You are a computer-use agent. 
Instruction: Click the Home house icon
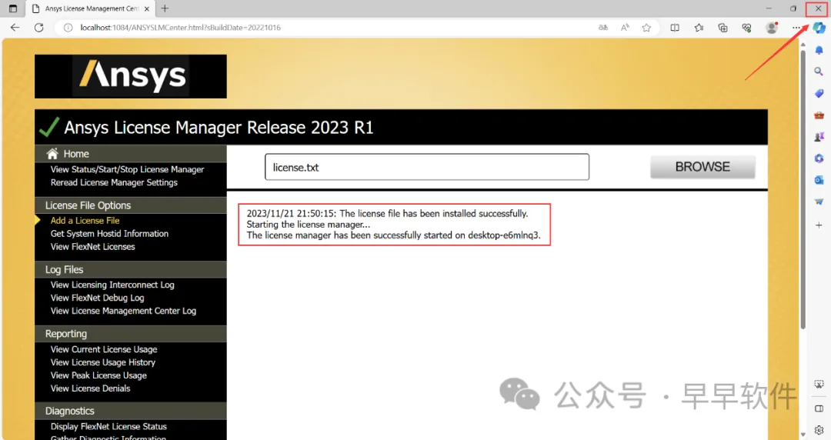click(x=52, y=154)
